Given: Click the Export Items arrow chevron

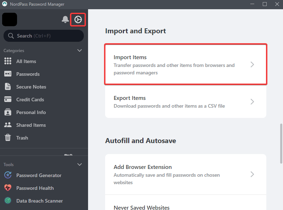Looking at the screenshot, I should (x=252, y=102).
